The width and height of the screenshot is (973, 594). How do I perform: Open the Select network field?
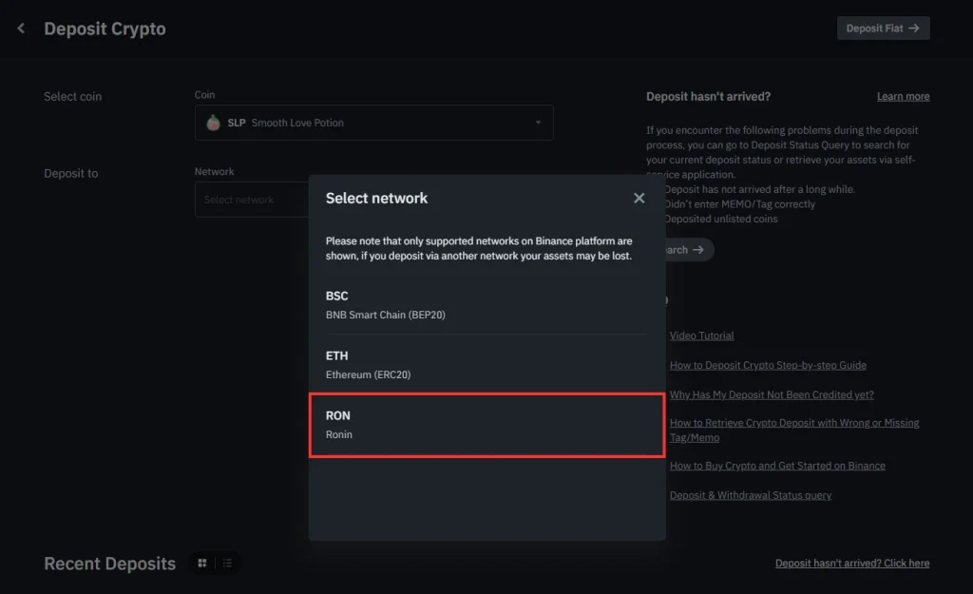pos(252,200)
